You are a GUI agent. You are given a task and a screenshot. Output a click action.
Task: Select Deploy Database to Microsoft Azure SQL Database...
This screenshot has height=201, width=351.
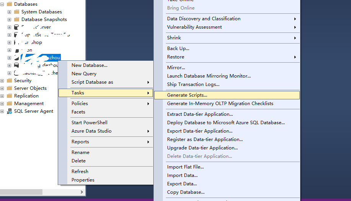coord(227,123)
